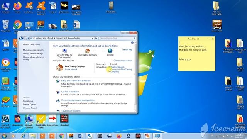Open Recycle Bin on desktop
Image resolution: width=247 pixels, height=139 pixels.
coord(6,26)
